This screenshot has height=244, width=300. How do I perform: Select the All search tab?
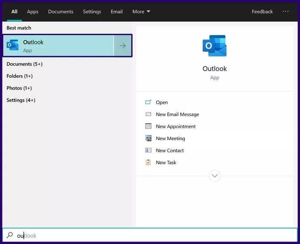point(14,12)
